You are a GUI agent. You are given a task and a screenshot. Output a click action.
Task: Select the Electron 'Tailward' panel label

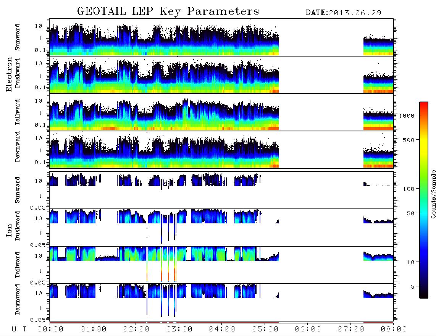pos(18,112)
